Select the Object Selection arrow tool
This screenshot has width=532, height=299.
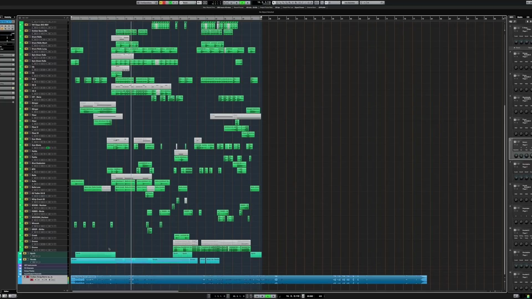click(274, 3)
